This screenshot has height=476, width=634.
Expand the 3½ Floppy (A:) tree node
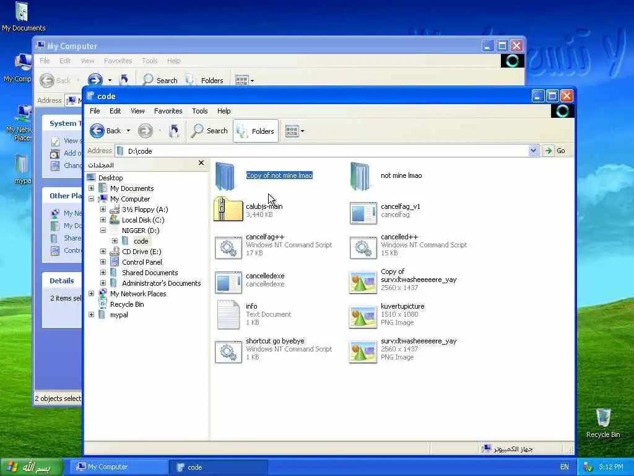coord(103,209)
